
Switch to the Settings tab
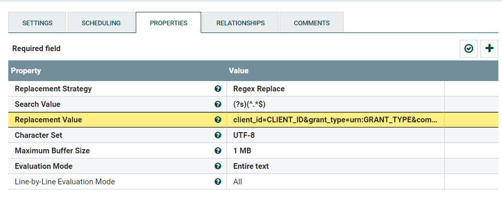click(x=37, y=23)
